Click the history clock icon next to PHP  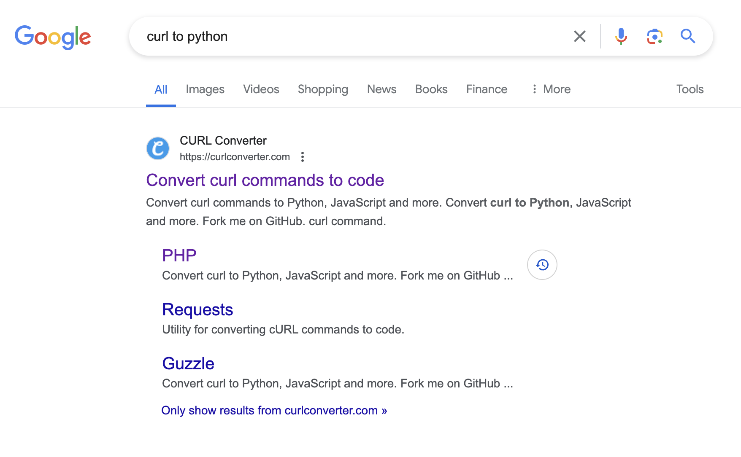pyautogui.click(x=542, y=265)
